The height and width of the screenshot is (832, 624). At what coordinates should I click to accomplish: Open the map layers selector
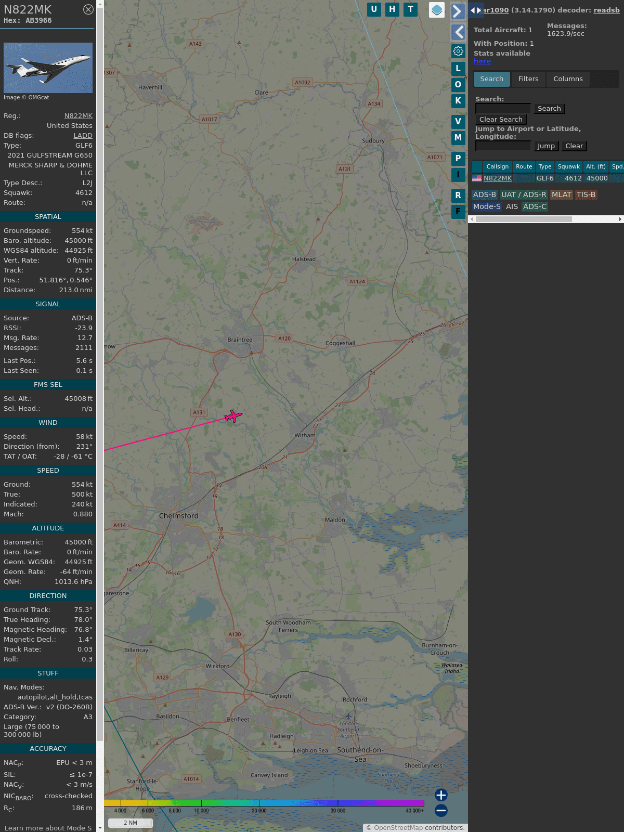437,10
